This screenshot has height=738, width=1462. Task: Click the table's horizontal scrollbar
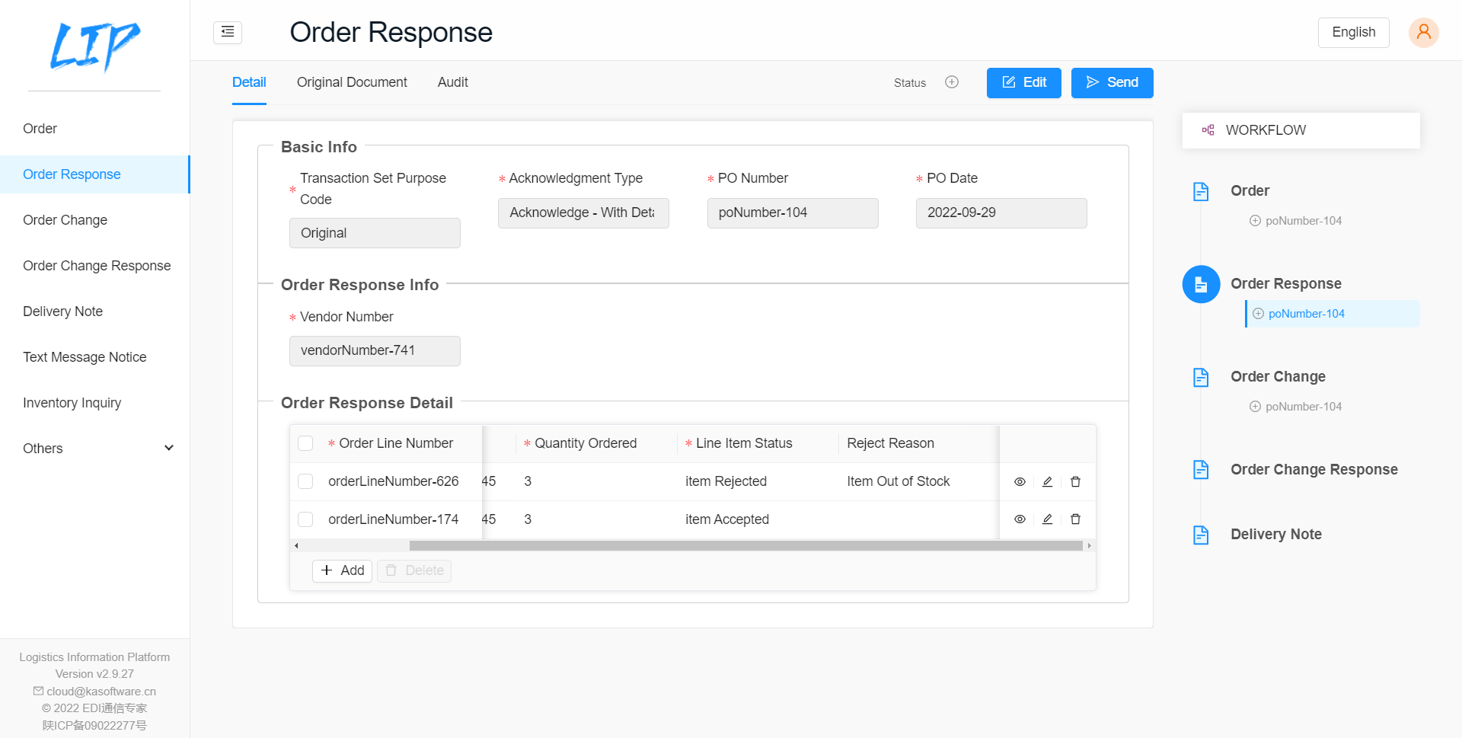click(x=746, y=545)
